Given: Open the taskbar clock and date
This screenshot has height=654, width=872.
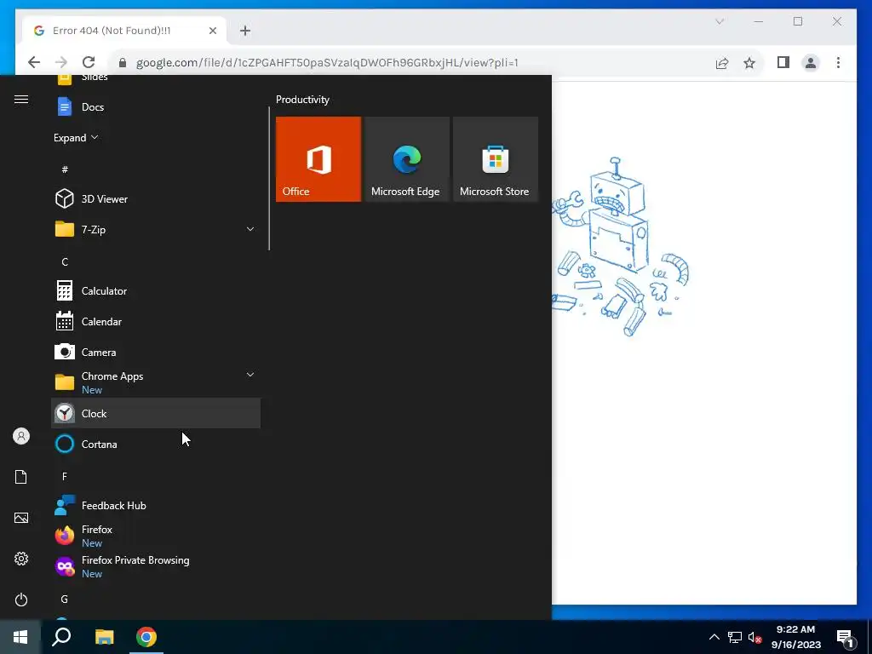Looking at the screenshot, I should click(796, 637).
